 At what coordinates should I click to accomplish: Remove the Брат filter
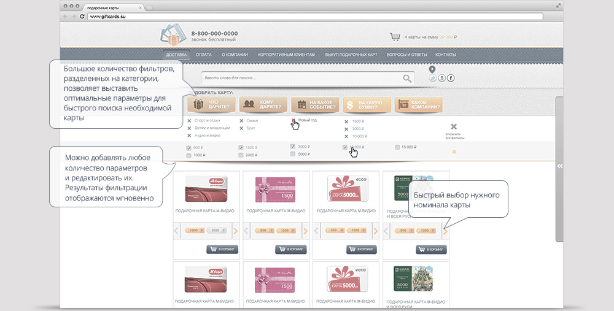[241, 128]
